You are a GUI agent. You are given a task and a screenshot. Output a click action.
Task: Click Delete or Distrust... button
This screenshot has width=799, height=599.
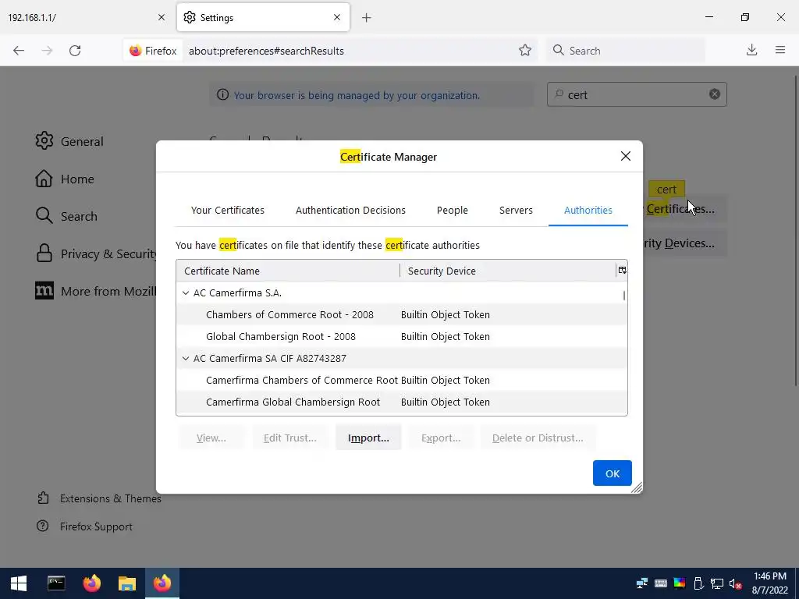[x=538, y=438]
